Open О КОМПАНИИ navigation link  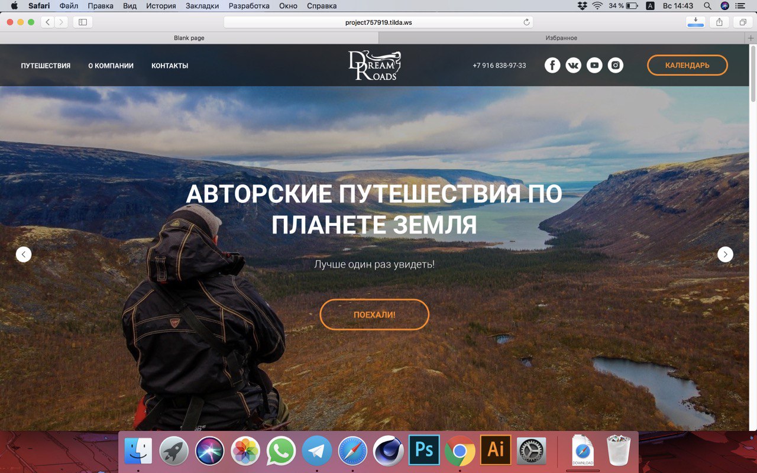tap(111, 66)
